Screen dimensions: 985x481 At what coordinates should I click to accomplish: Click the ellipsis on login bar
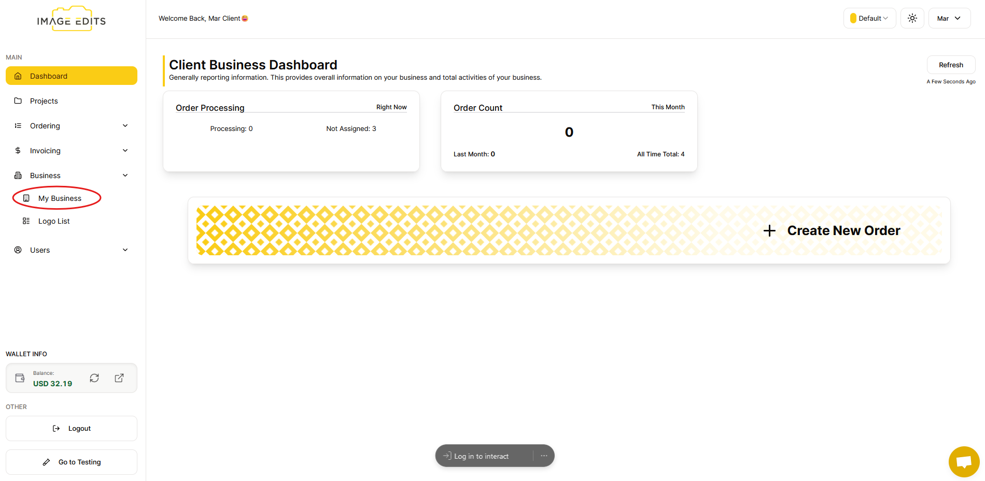544,456
